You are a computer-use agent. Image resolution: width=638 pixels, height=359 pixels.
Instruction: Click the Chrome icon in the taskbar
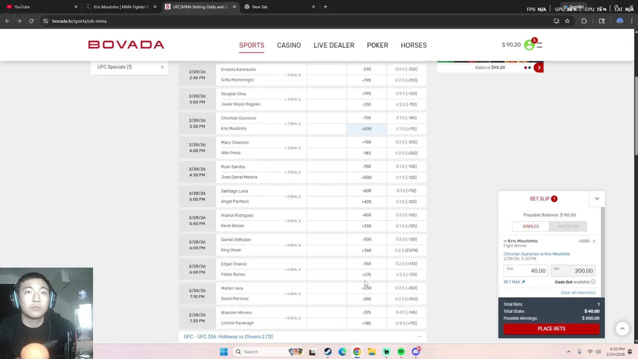pos(357,352)
